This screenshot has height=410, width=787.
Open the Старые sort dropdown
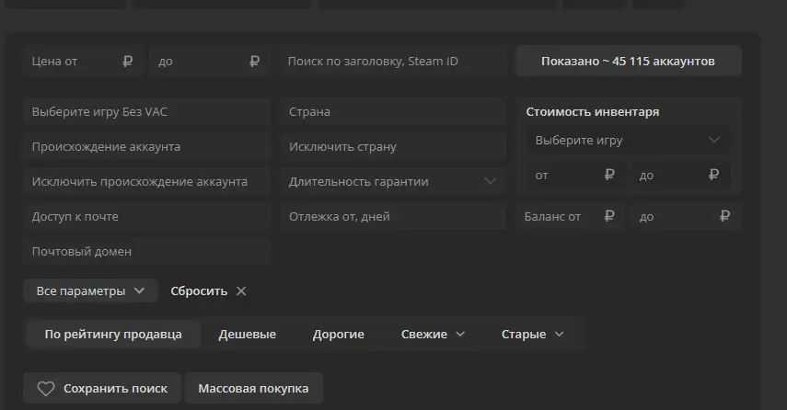click(x=533, y=335)
